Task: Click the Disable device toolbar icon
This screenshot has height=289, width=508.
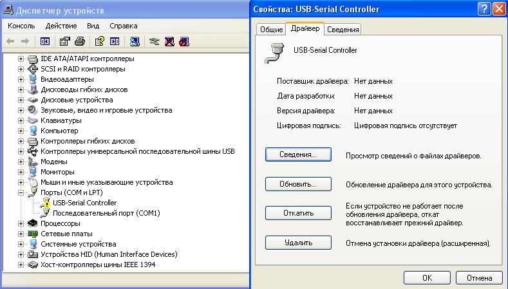Action: pos(184,42)
